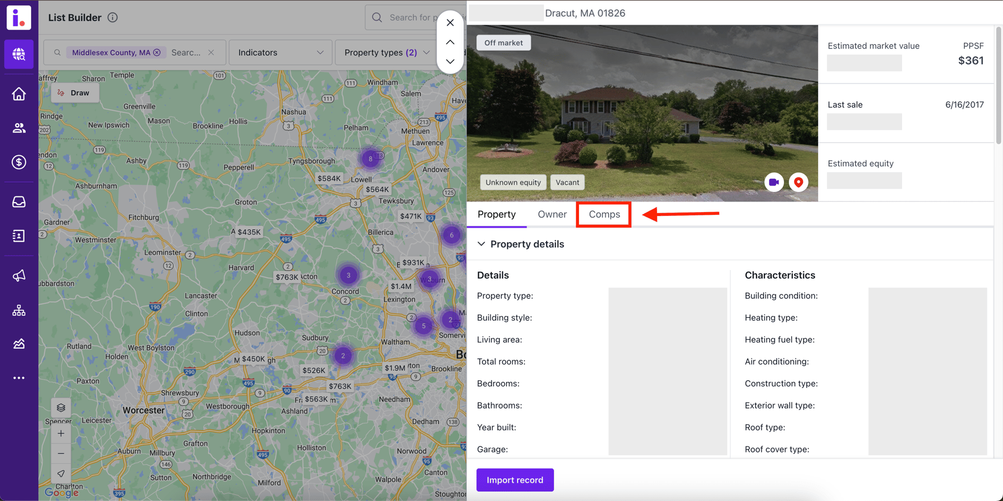Open the List Builder globe icon in sidebar
This screenshot has width=1003, height=501.
click(x=19, y=54)
